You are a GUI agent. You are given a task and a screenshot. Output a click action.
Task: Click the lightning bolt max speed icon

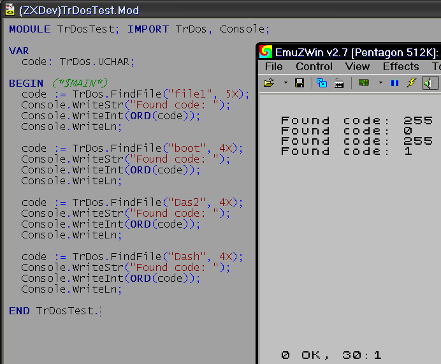point(411,83)
